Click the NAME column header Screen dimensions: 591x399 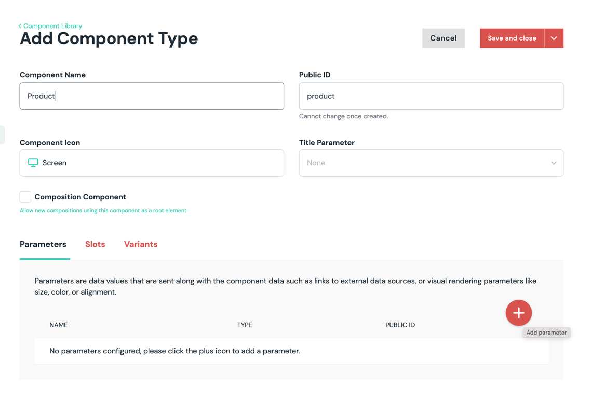(59, 325)
